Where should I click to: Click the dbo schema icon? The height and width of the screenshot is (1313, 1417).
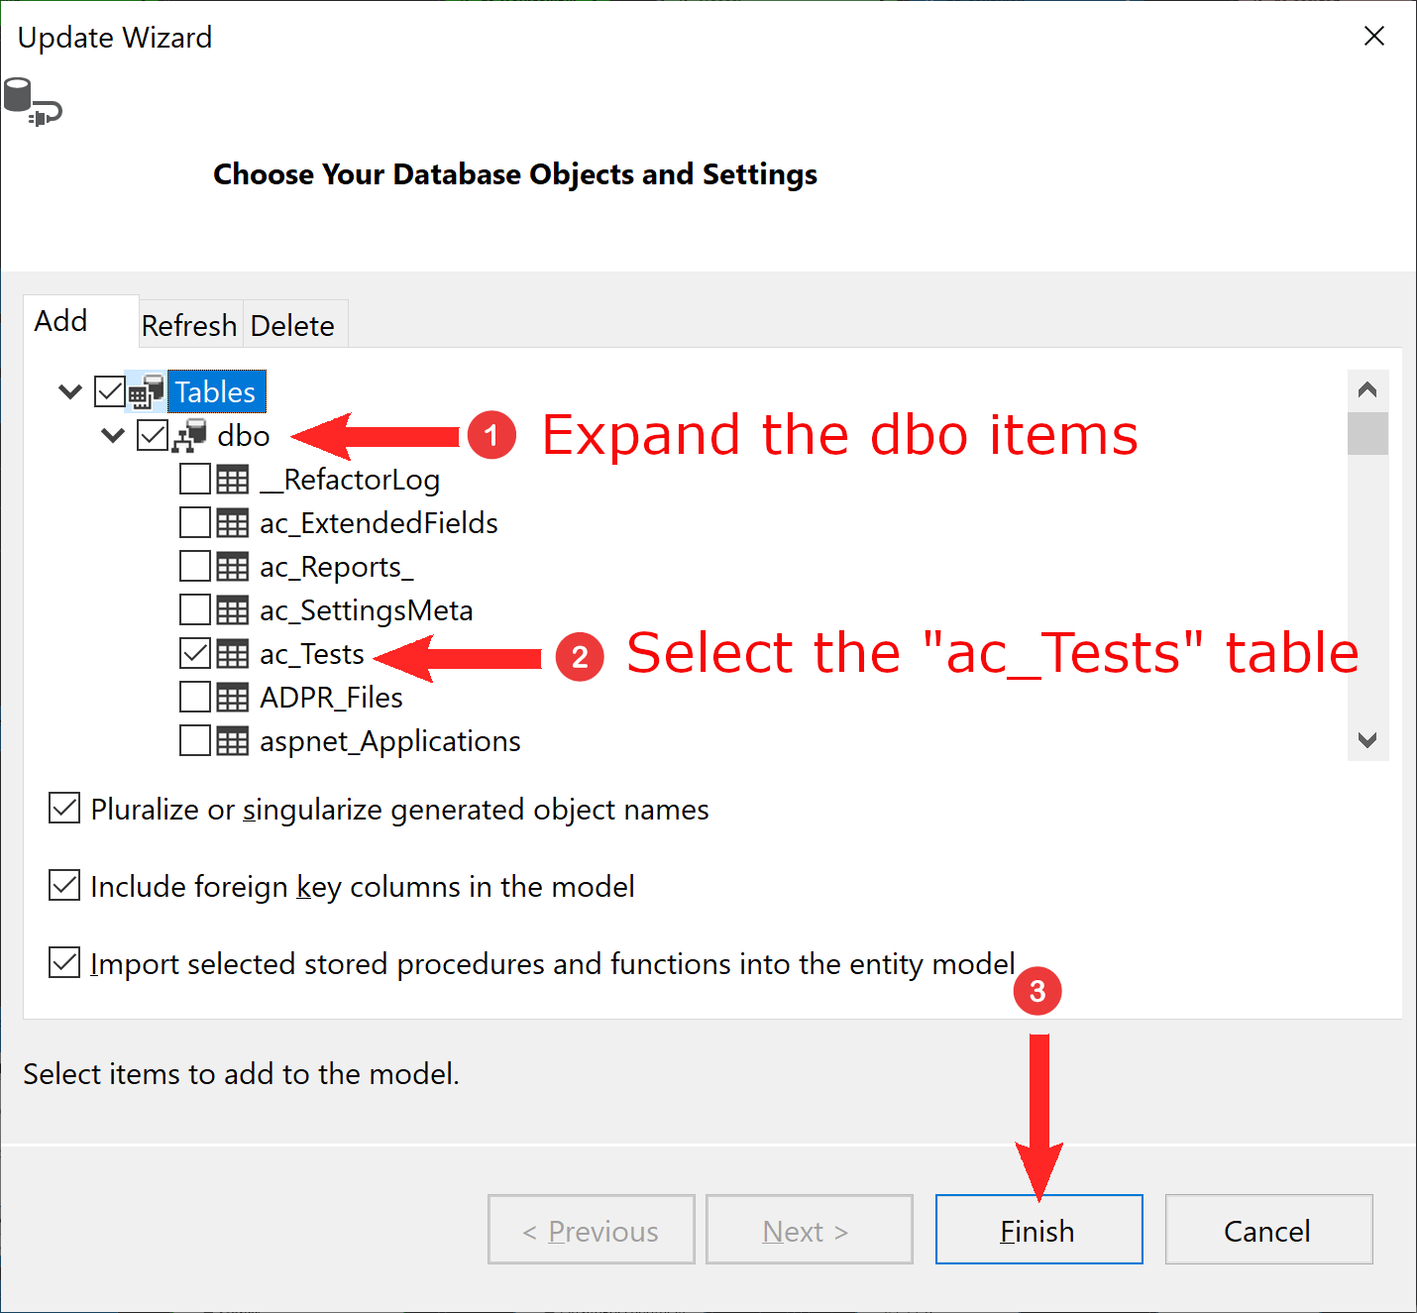click(x=189, y=436)
